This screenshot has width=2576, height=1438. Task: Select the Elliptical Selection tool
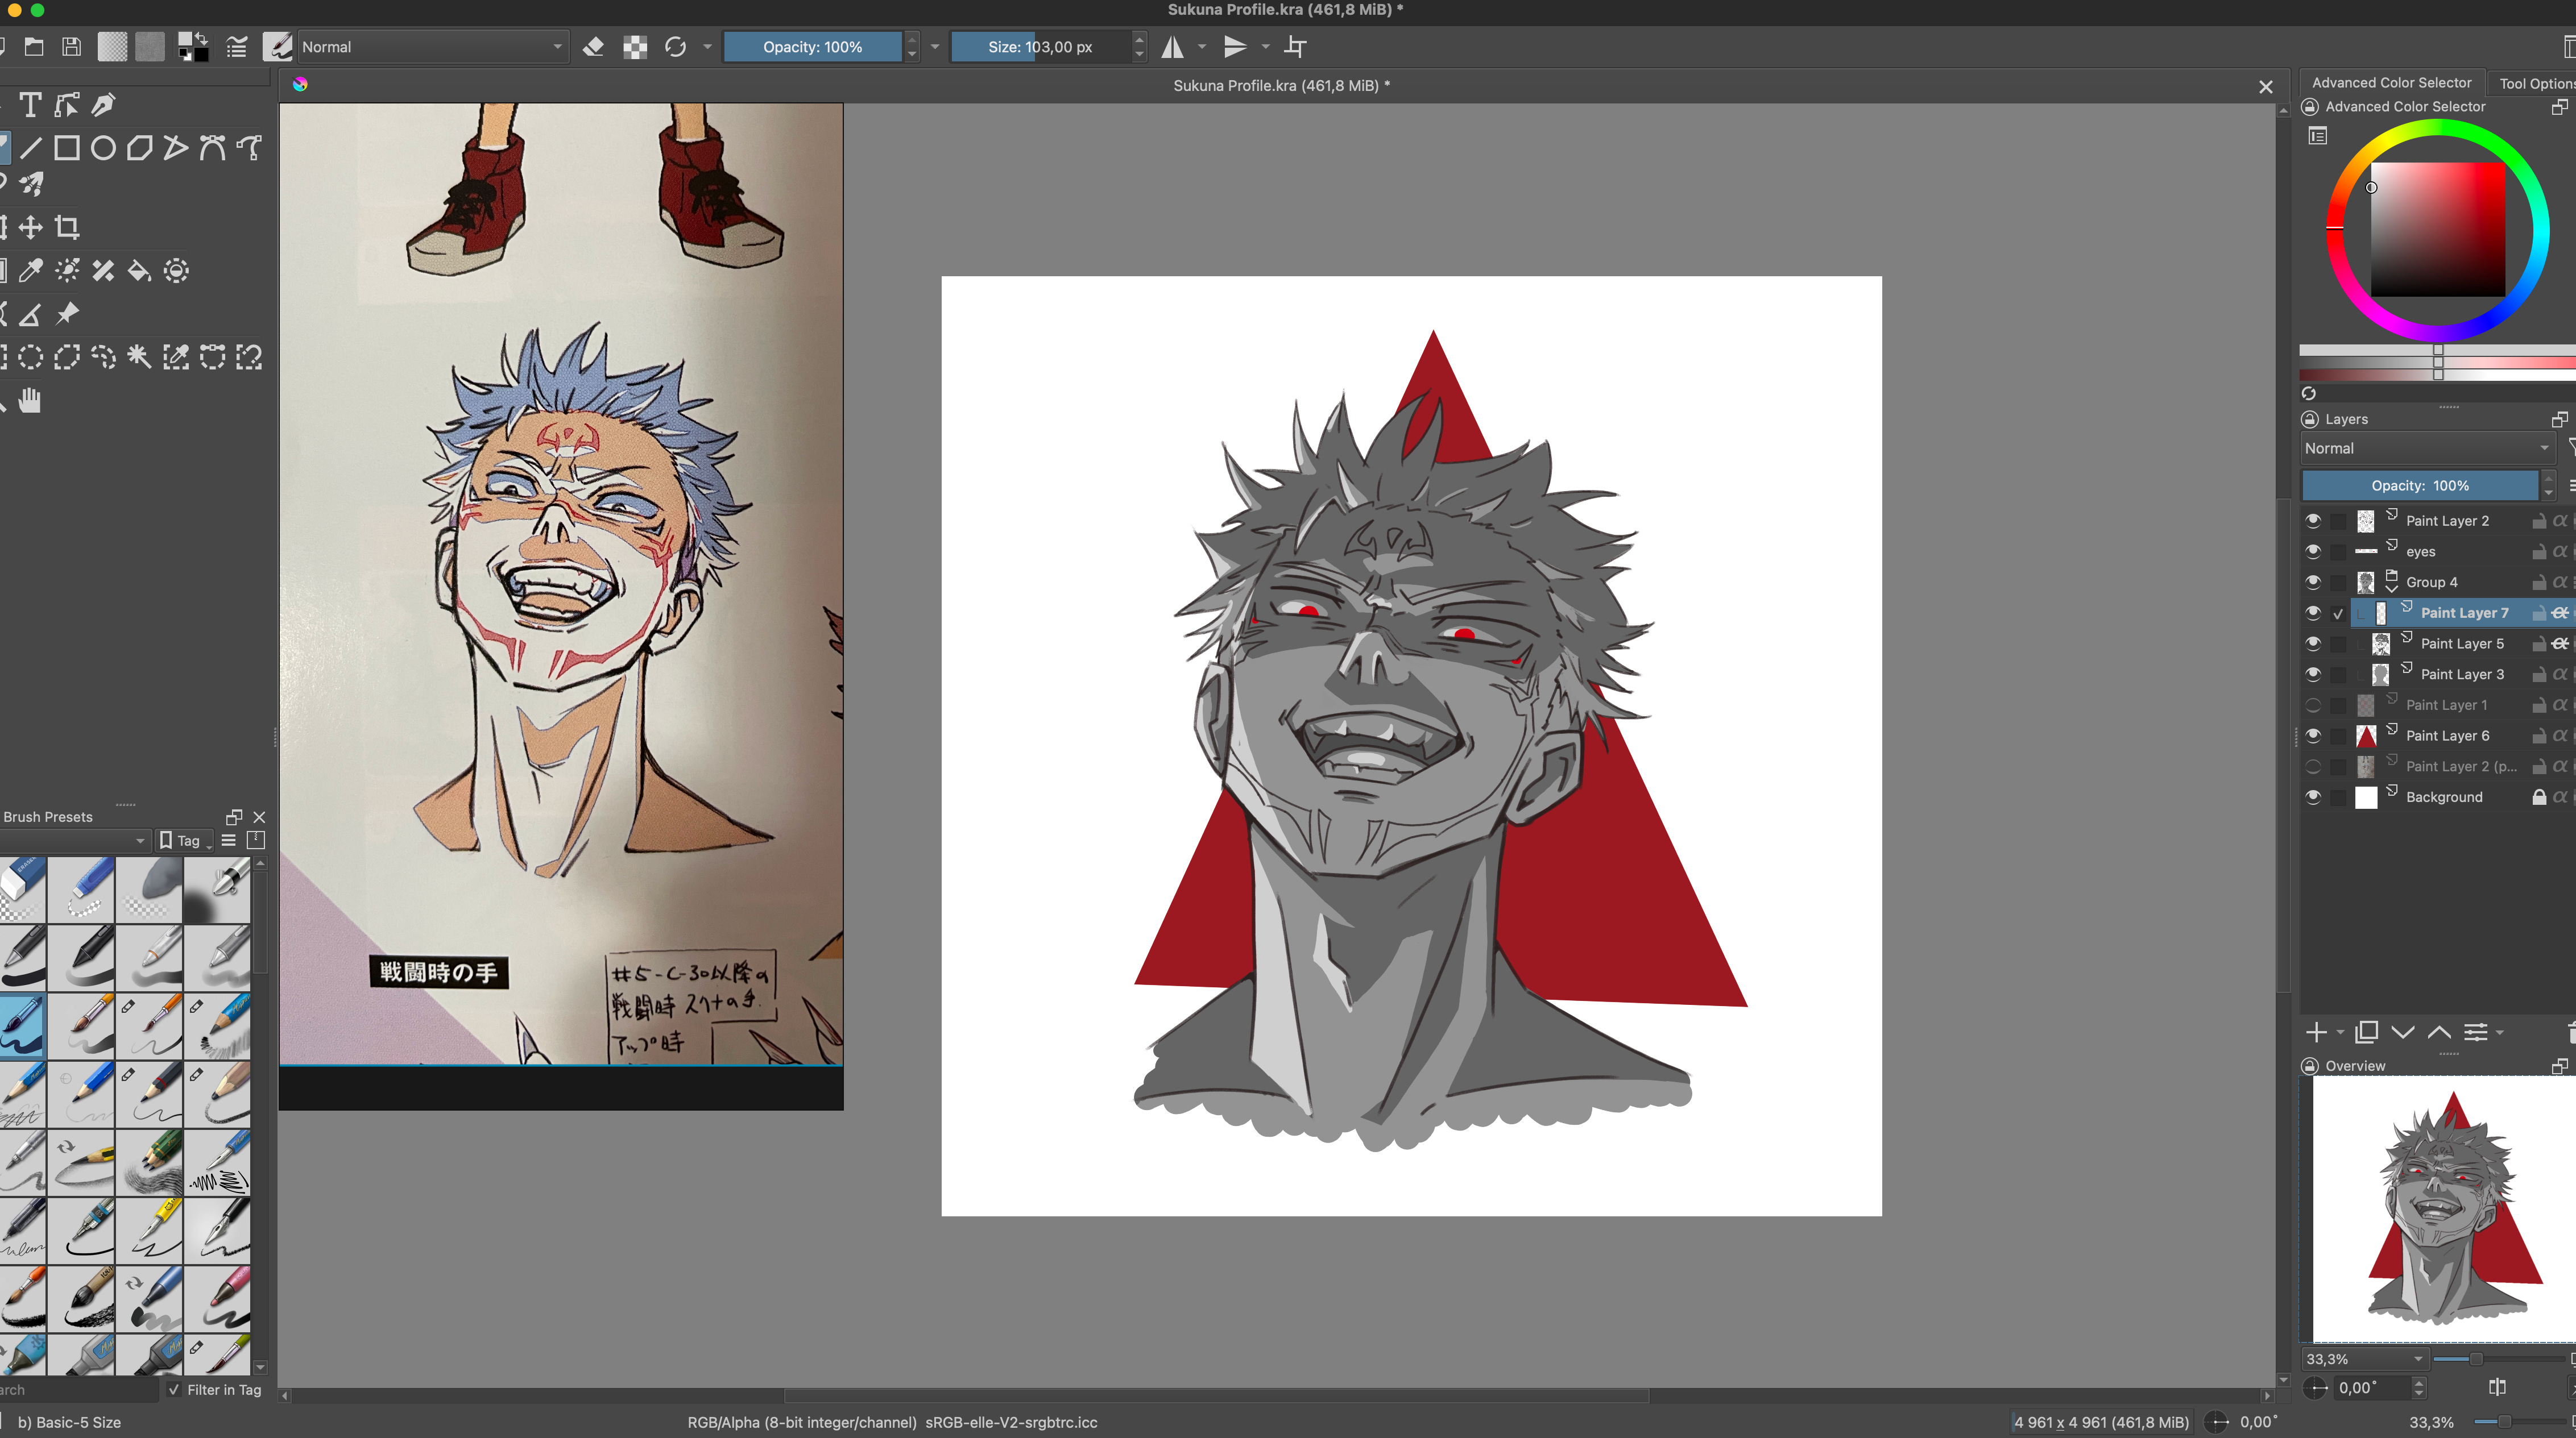[x=30, y=357]
